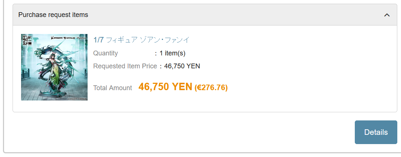Open the 1/7 フィギュア ゾアン・ファンイ product link

coord(142,40)
